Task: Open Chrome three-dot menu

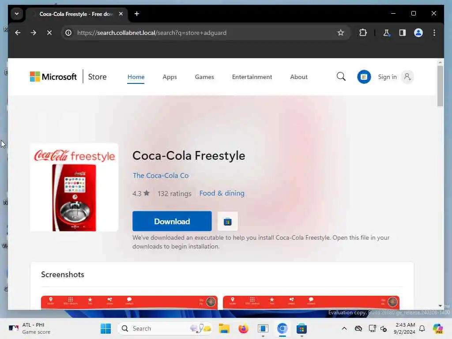Action: [x=434, y=33]
